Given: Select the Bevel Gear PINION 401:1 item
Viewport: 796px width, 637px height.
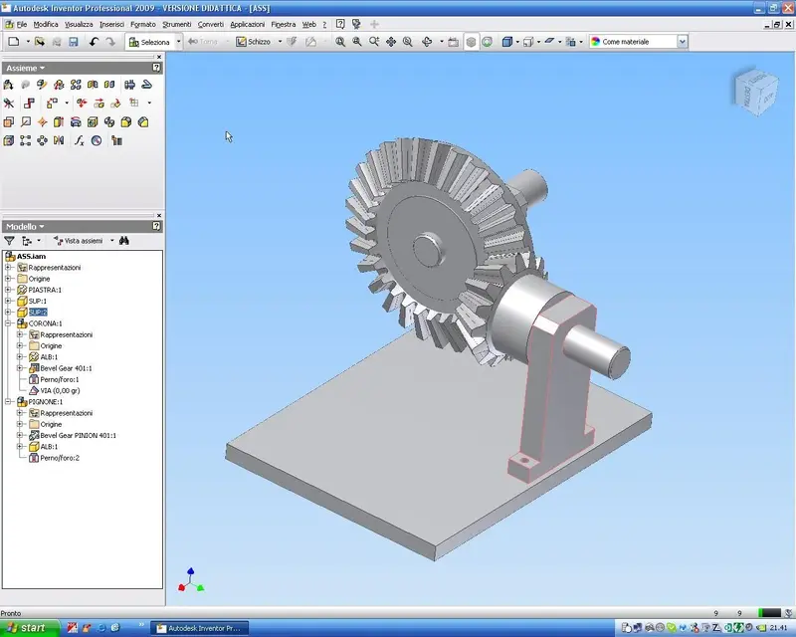Looking at the screenshot, I should [x=79, y=435].
